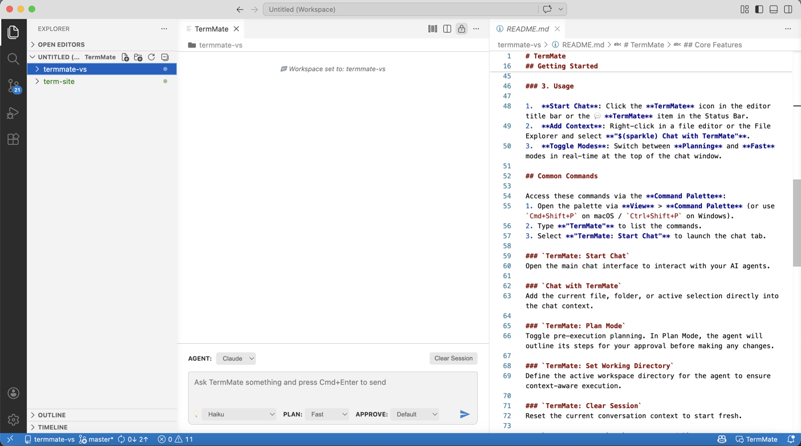This screenshot has height=446, width=801.
Task: Open Explorer more actions ellipsis
Action: [164, 29]
